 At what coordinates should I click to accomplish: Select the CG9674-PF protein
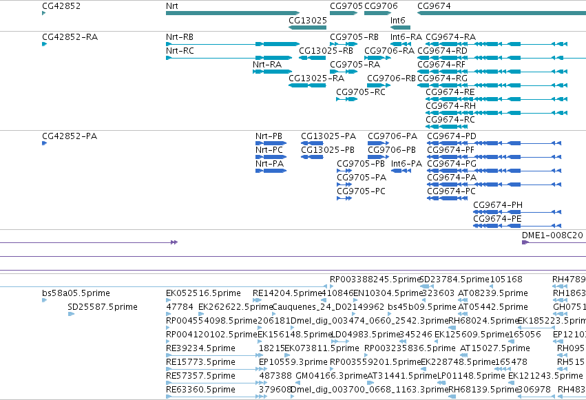(x=494, y=157)
